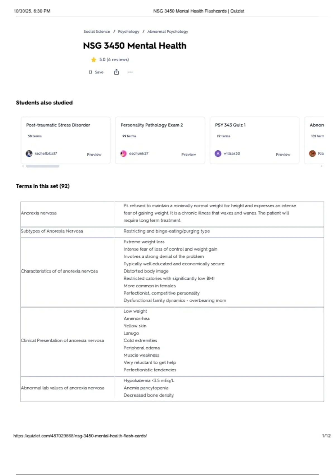Screen dimensions: 335x475
Task: Open Abnormal Psychology breadcrumb
Action: coord(167,32)
